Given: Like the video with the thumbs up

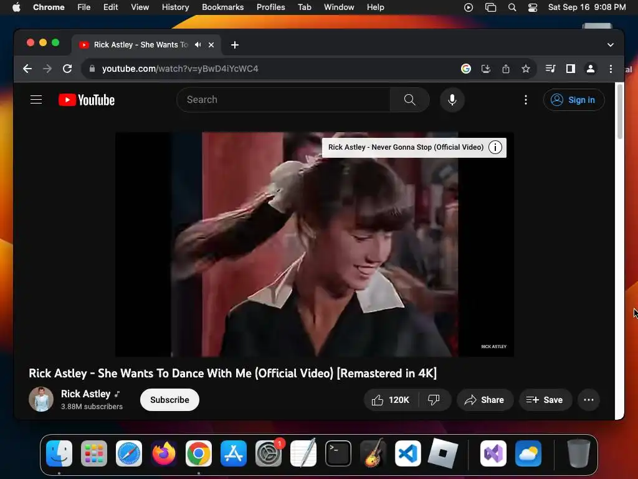Looking at the screenshot, I should [390, 400].
